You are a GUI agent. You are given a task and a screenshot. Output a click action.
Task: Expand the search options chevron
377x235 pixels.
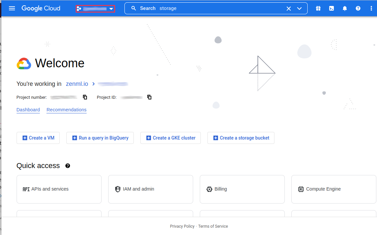coord(300,8)
